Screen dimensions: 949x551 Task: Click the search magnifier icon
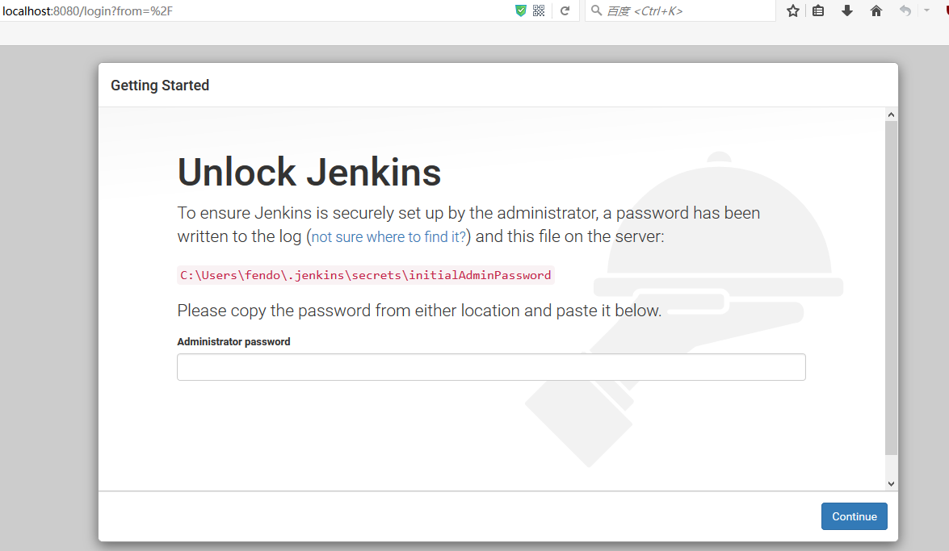click(x=596, y=10)
